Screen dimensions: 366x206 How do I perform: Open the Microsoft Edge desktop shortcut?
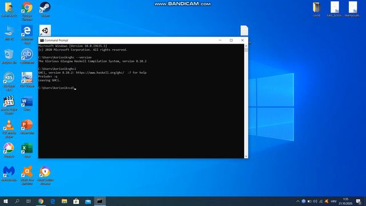[27, 34]
